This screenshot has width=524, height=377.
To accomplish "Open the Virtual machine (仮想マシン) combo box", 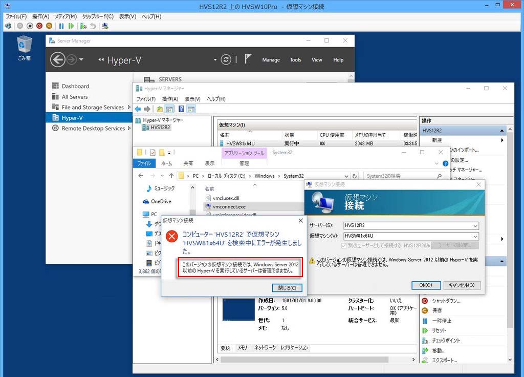I will tap(411, 236).
